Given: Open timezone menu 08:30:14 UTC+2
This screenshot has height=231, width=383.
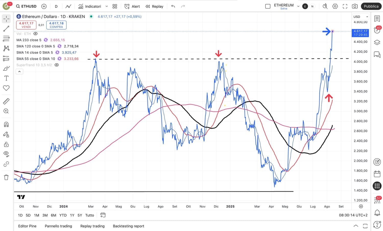Looking at the screenshot, I should tap(353, 215).
